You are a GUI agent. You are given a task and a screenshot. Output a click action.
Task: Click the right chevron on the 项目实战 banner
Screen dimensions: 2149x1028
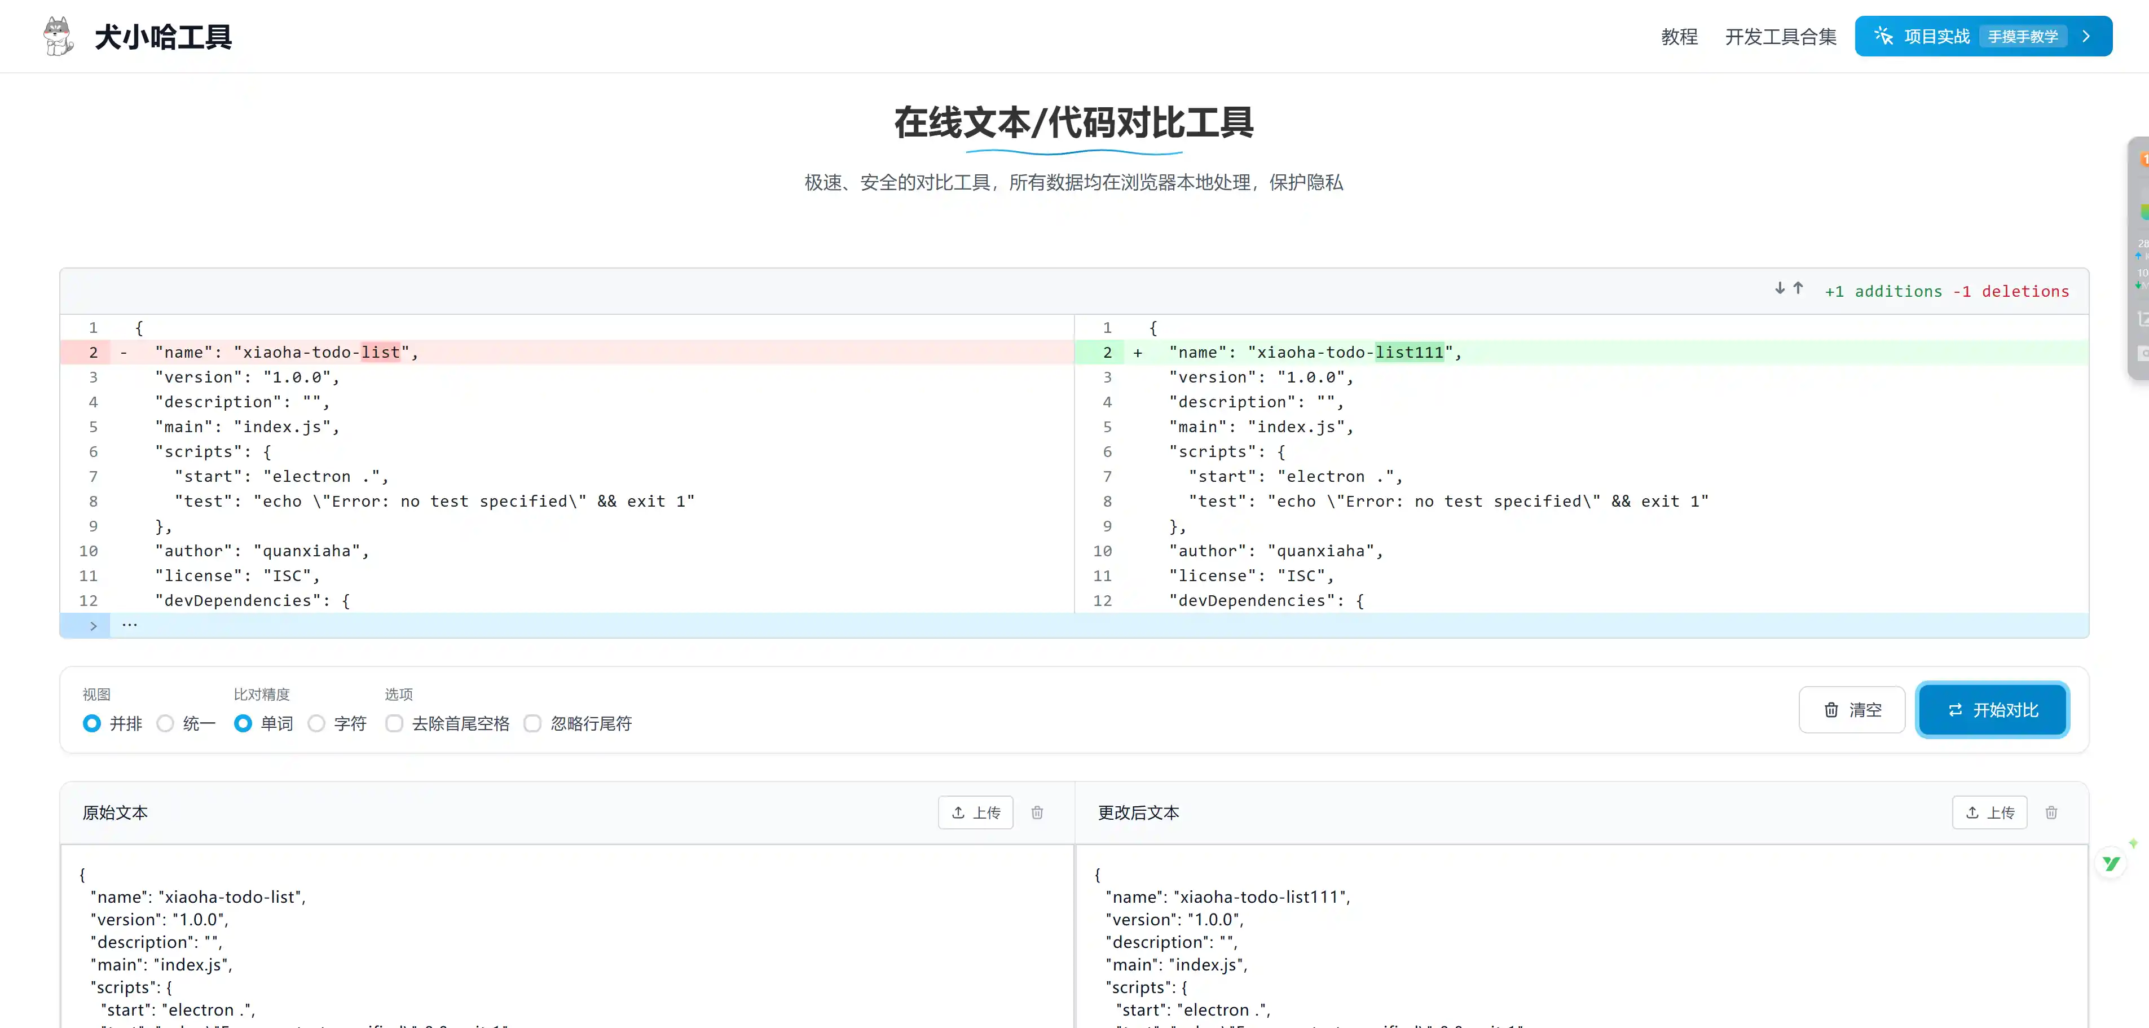(x=2088, y=36)
